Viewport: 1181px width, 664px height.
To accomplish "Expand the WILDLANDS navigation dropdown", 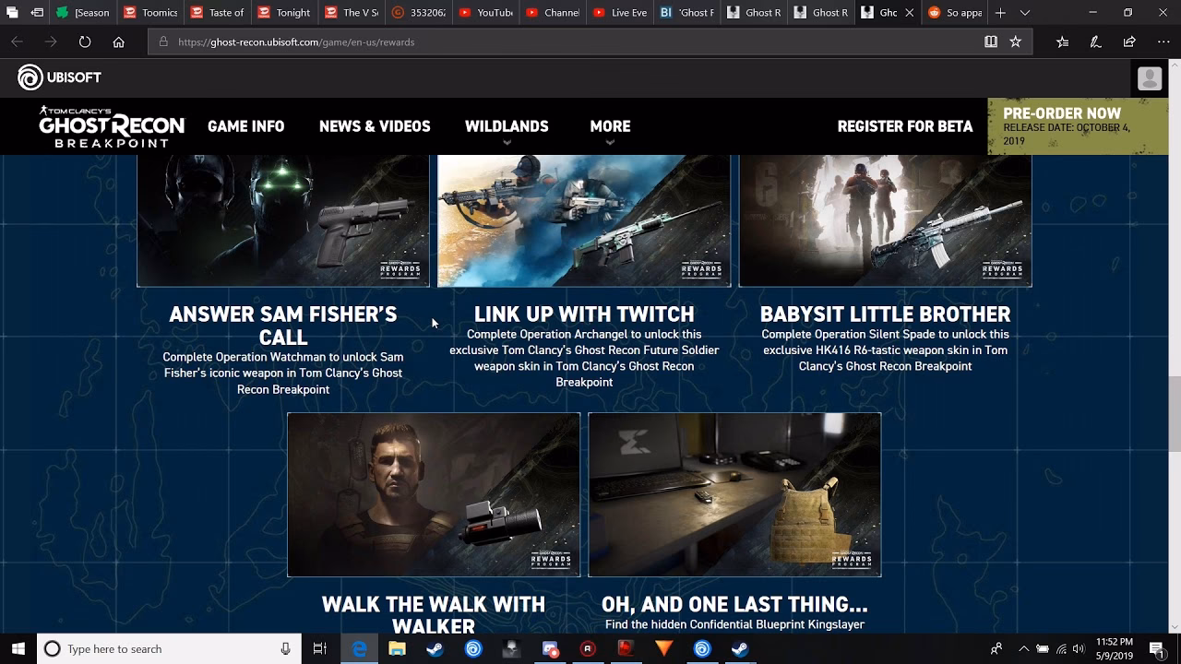I will pyautogui.click(x=507, y=126).
